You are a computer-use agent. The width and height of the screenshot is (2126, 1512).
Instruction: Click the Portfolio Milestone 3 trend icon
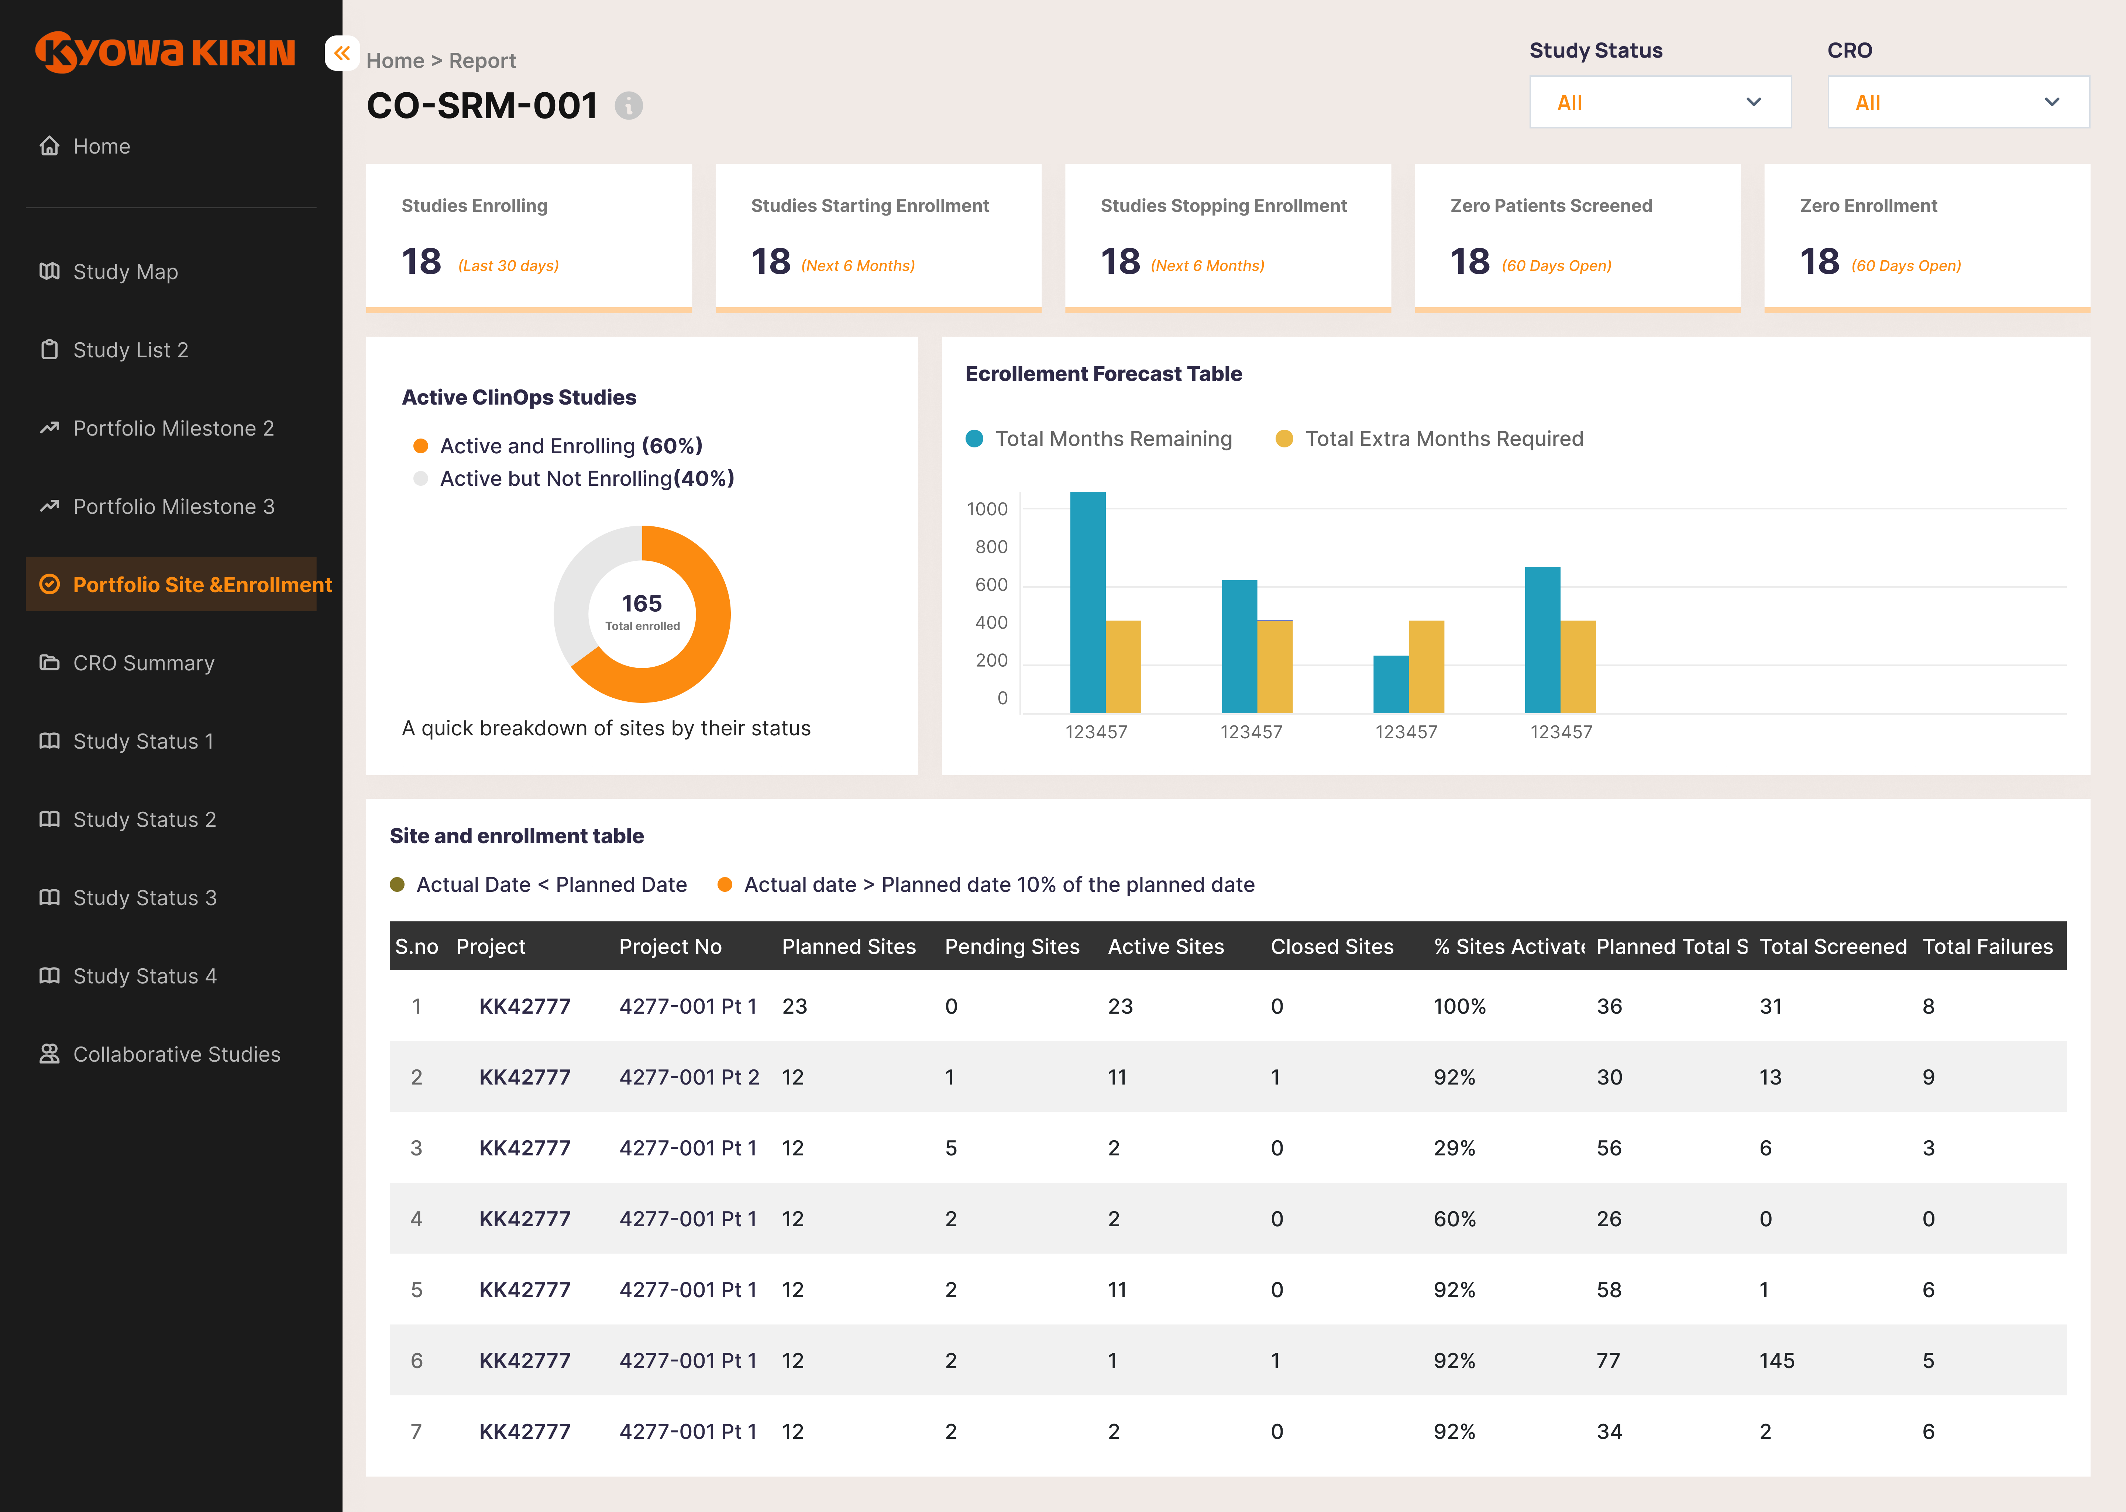coord(49,506)
